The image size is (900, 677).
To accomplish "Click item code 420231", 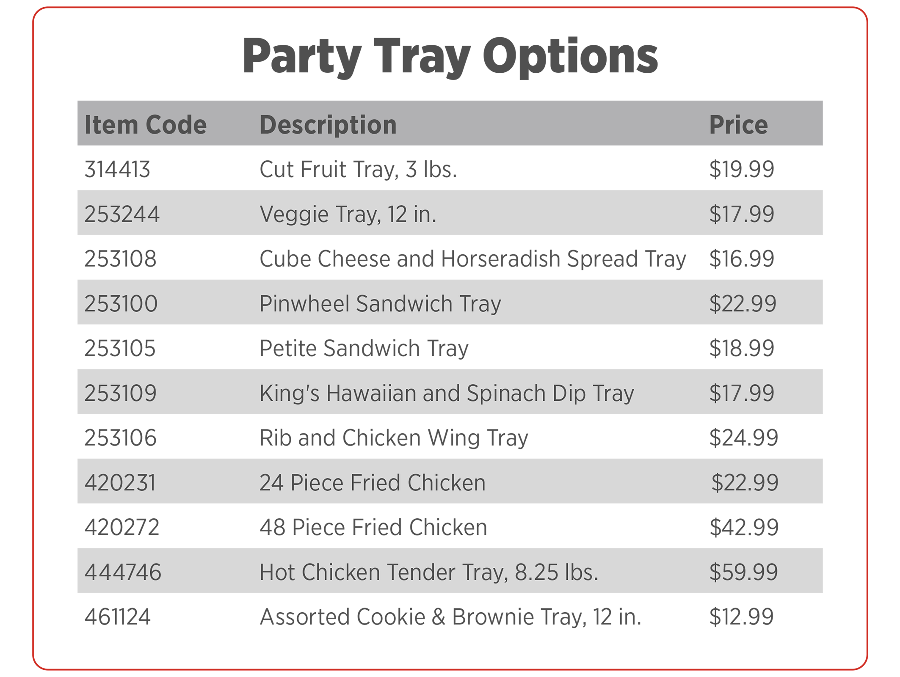I will coord(120,482).
